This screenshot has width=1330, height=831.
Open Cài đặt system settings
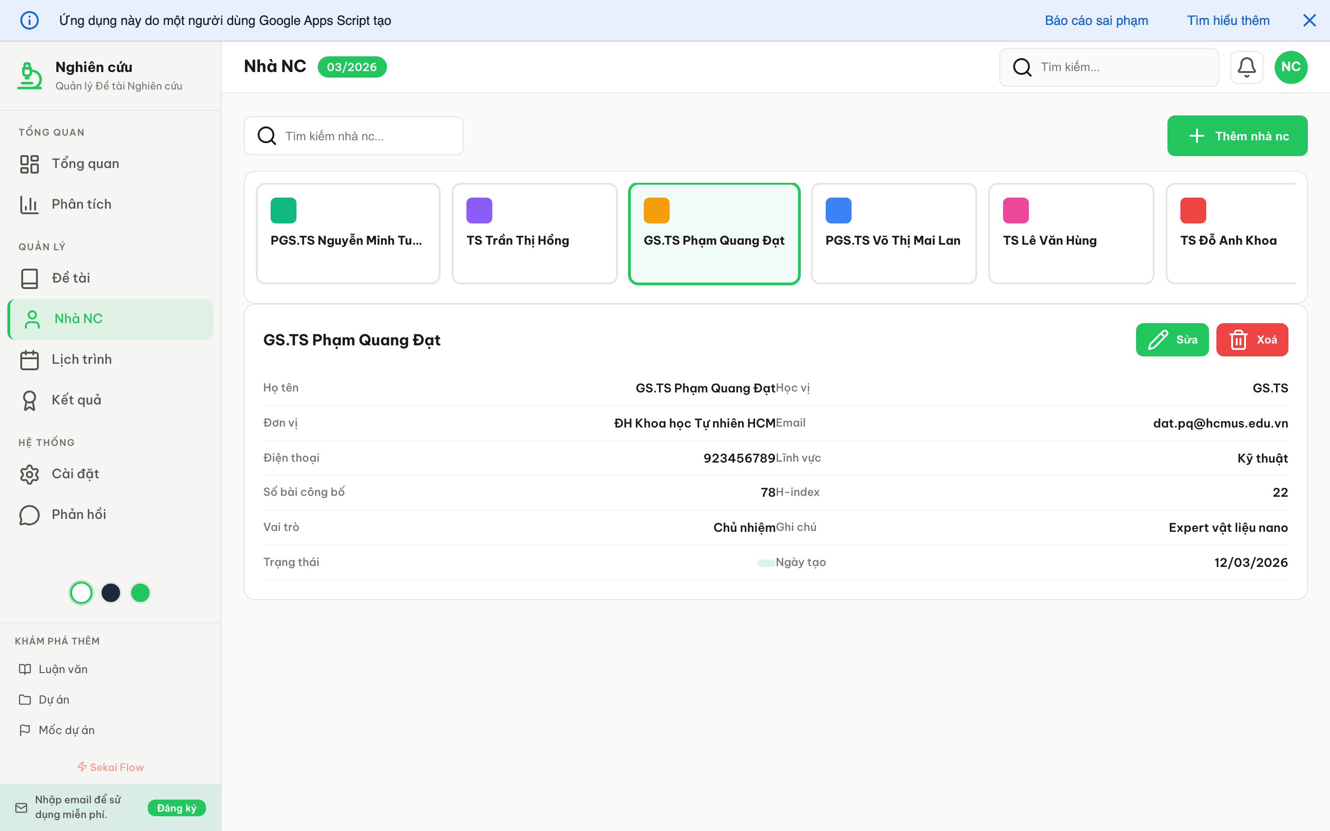pos(75,474)
